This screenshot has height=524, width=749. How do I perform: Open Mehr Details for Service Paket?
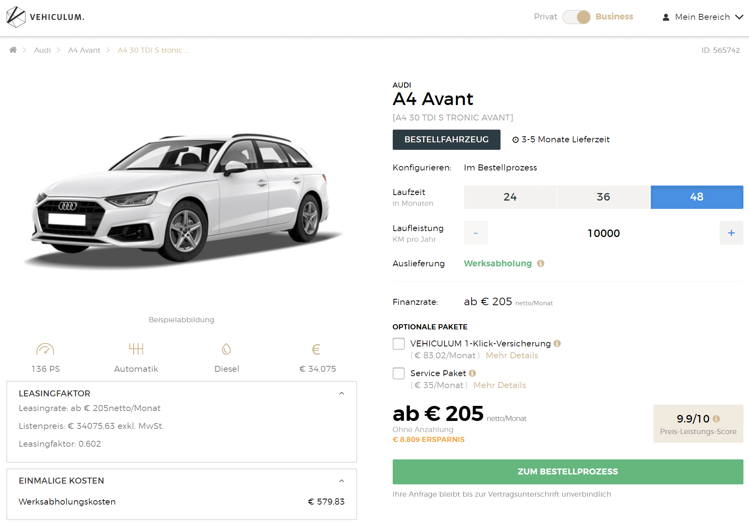point(500,385)
